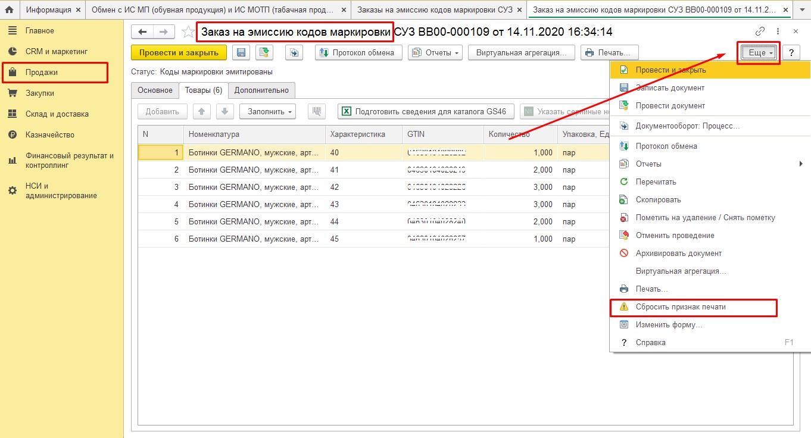Close the Информация tab

coord(78,10)
